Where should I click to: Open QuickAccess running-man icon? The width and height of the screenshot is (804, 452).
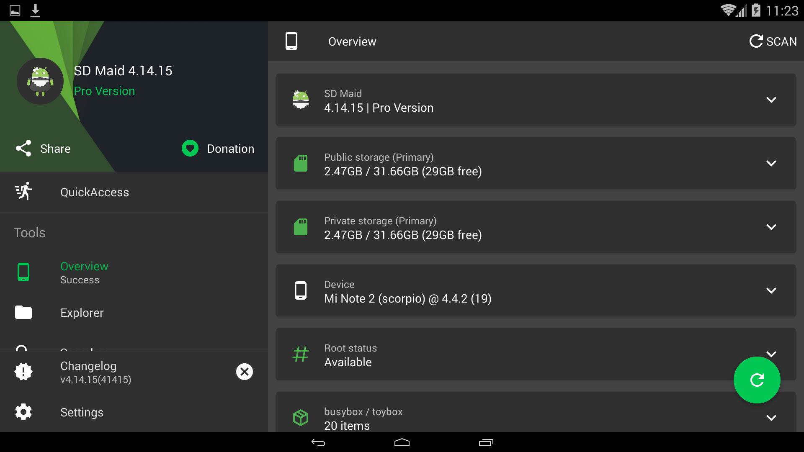[x=23, y=192]
